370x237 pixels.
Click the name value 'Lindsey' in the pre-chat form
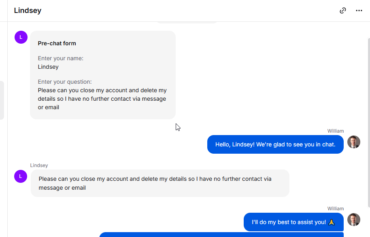click(x=48, y=67)
